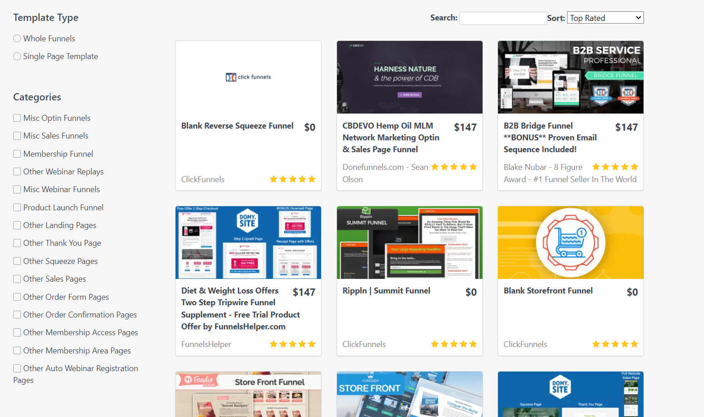
Task: Click star rating on Diet & Weight Loss card
Action: [x=292, y=344]
